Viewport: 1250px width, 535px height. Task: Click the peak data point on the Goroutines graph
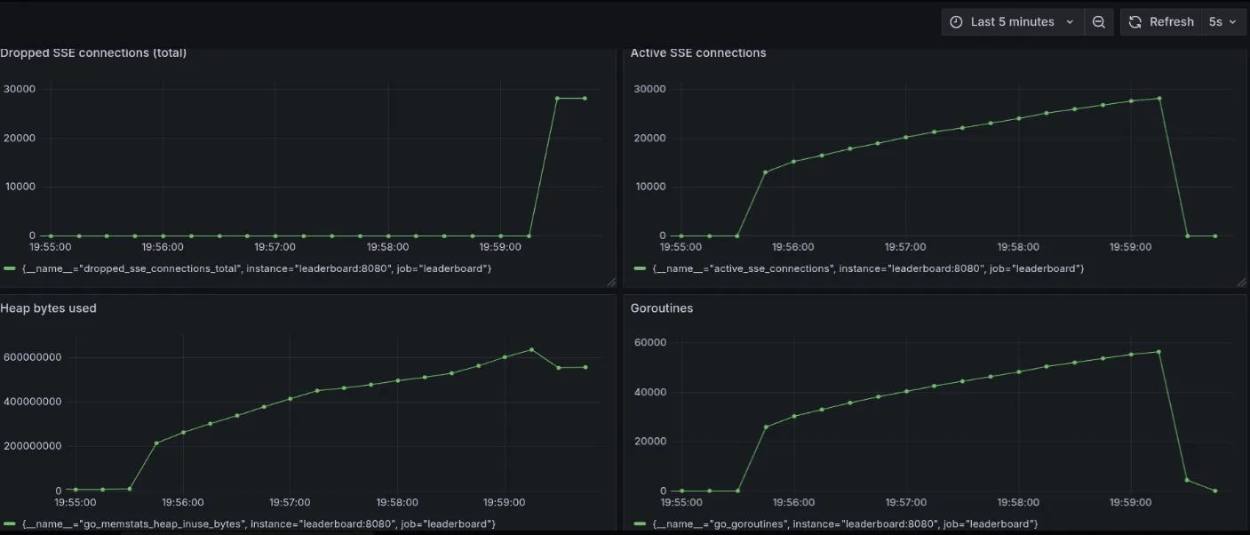(x=1158, y=352)
